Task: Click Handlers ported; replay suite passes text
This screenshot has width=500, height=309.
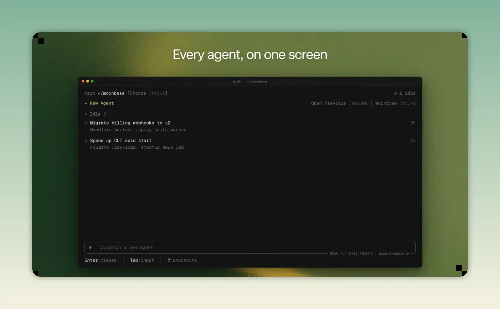Action: tap(138, 130)
